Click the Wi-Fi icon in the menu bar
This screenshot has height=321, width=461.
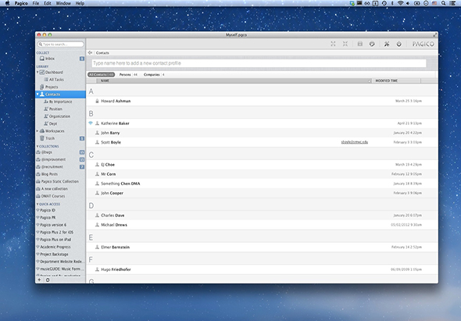[x=400, y=3]
